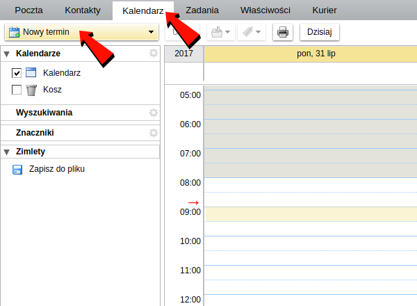Image resolution: width=417 pixels, height=306 pixels.
Task: Switch to the Kurier tab
Action: click(x=324, y=10)
